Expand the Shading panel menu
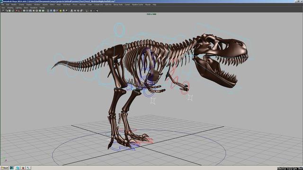Image resolution: width=303 pixels, height=170 pixels. [x=10, y=8]
